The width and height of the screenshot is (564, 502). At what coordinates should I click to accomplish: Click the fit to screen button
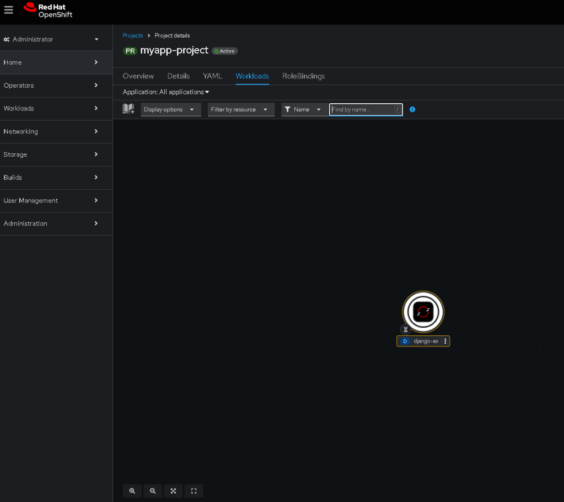pos(173,491)
